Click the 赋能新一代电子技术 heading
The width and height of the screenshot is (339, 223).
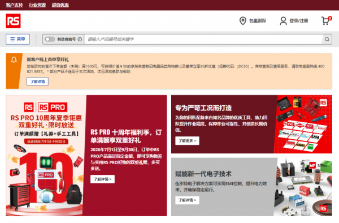click(x=203, y=174)
